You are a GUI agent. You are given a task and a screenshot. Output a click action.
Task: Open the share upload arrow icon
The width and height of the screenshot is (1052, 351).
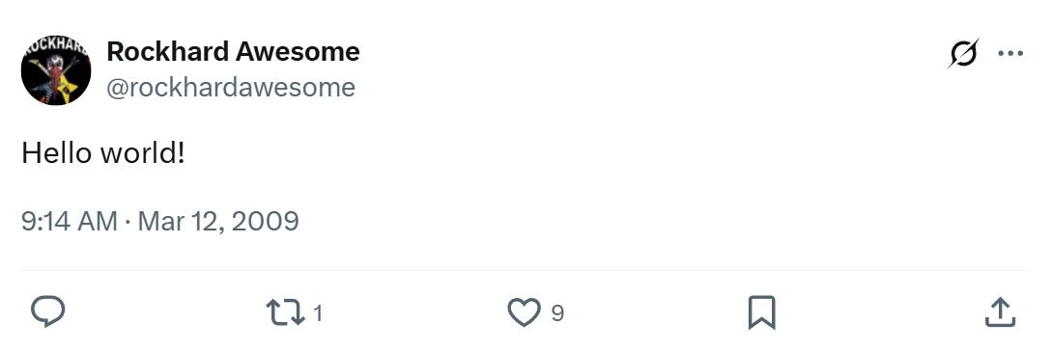1000,312
